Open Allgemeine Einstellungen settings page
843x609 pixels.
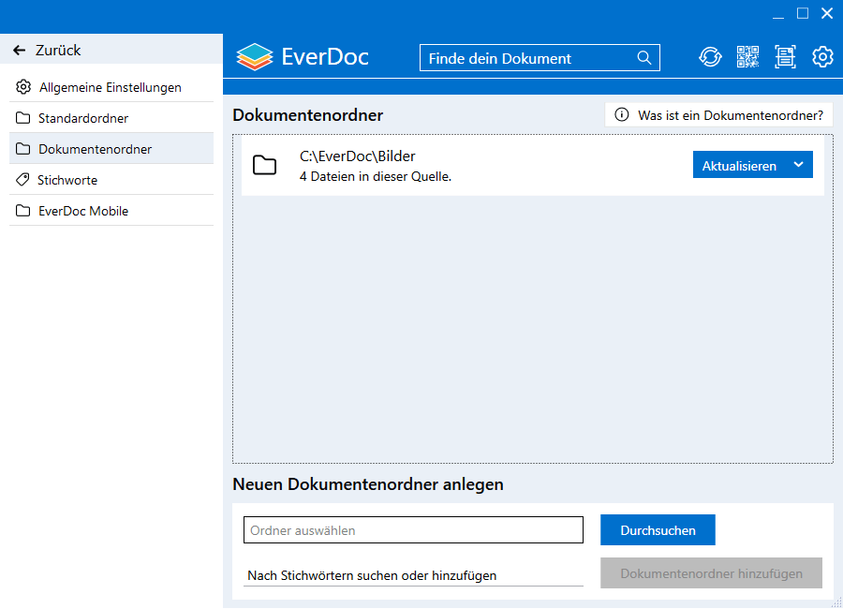[x=110, y=86]
